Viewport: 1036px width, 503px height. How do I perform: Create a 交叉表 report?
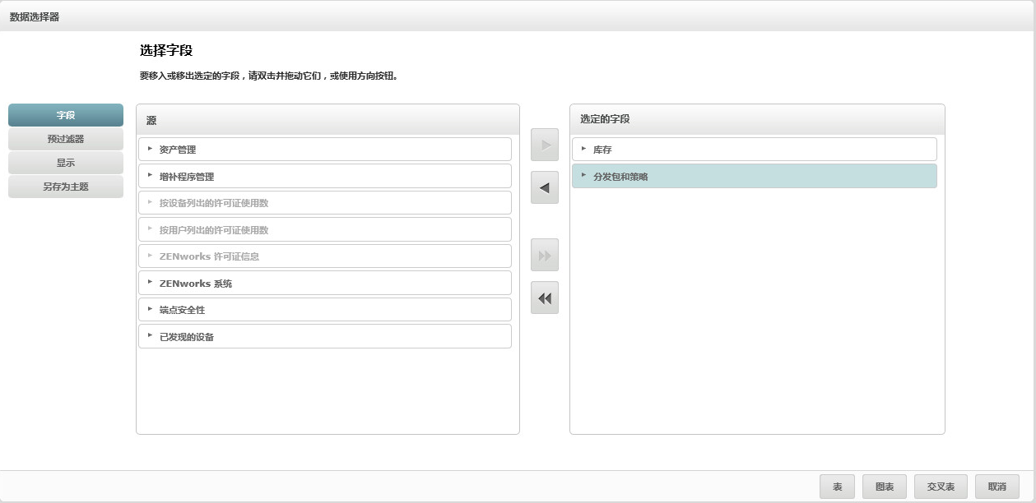(941, 487)
